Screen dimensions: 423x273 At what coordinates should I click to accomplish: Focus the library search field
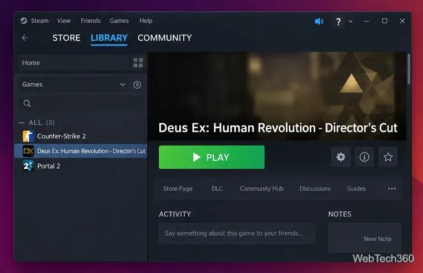pos(80,103)
